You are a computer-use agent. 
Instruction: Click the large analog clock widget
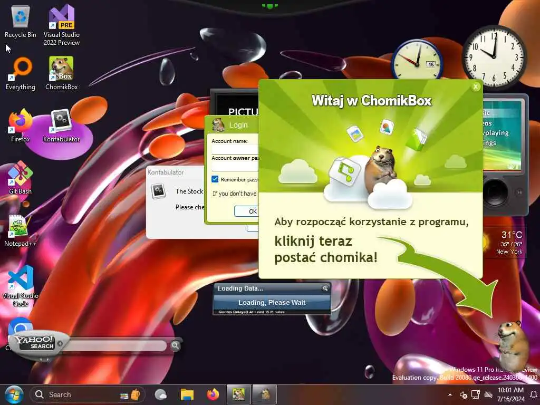[x=494, y=57]
